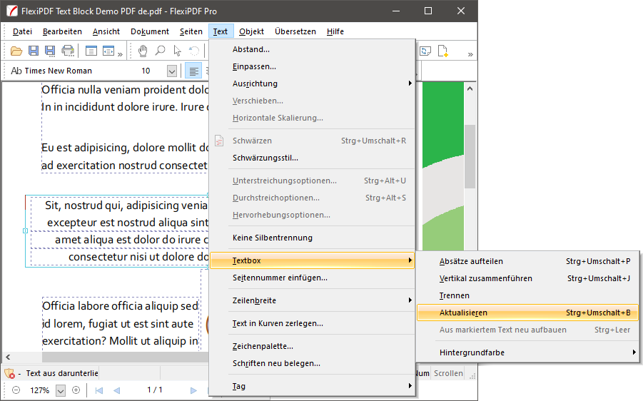Image resolution: width=643 pixels, height=401 pixels.
Task: Click Aktualisieren in Textbox submenu
Action: (529, 313)
